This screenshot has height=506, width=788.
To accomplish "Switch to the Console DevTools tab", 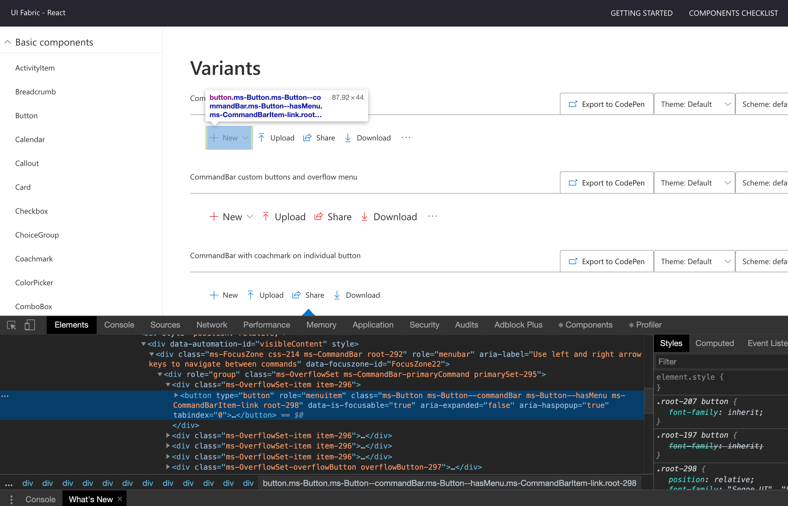I will click(x=119, y=325).
